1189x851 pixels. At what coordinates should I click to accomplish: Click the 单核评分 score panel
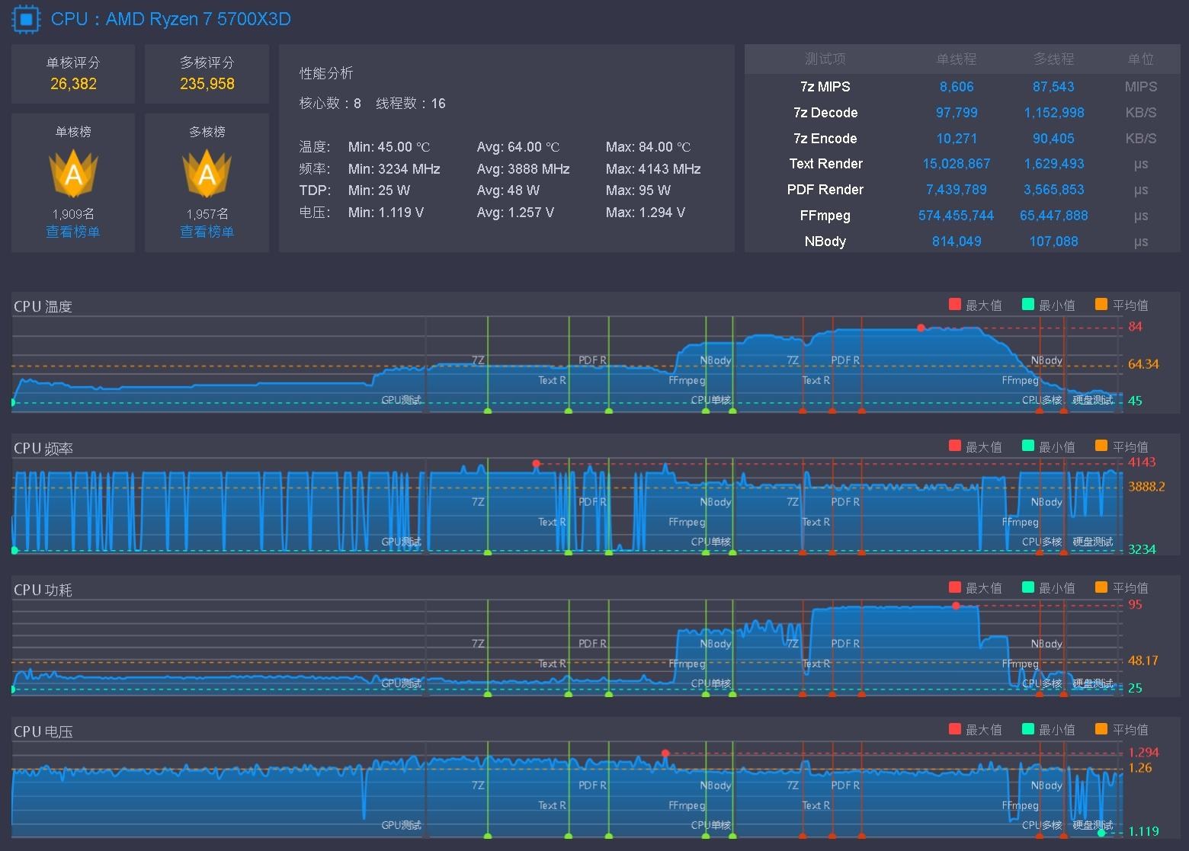coord(72,74)
